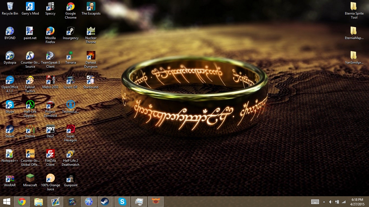Viewport: 369px width, 207px height.
Task: Open the Windows Start button
Action: coord(6,202)
